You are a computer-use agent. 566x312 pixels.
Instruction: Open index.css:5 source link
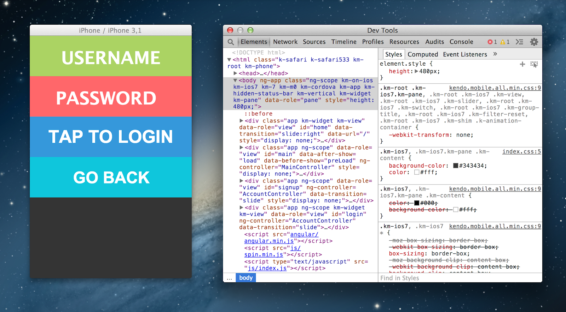point(521,151)
